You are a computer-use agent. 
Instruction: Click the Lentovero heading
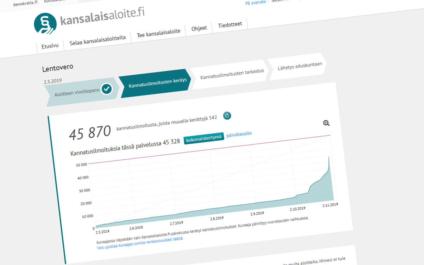coord(58,68)
